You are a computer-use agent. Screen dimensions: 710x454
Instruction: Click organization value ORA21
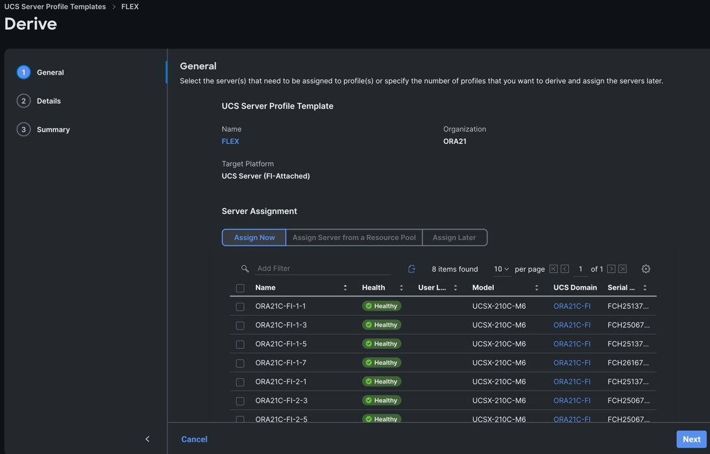[454, 141]
